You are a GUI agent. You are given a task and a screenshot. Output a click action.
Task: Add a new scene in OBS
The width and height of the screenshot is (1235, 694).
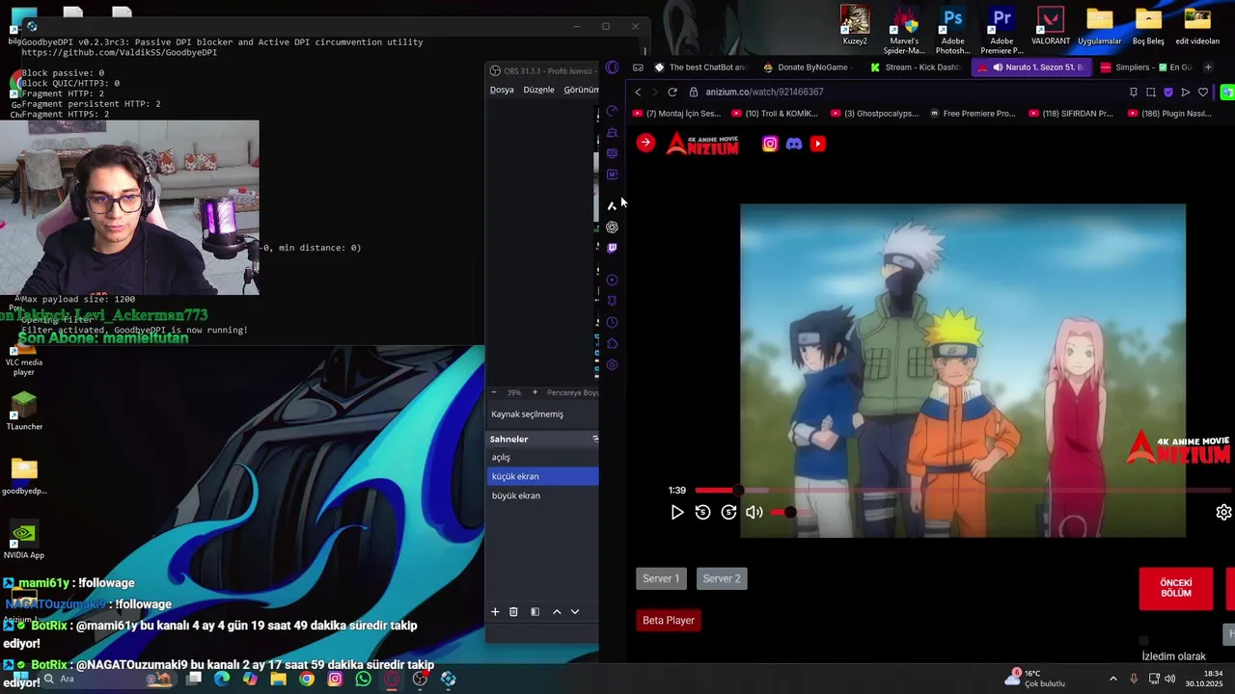pos(495,612)
